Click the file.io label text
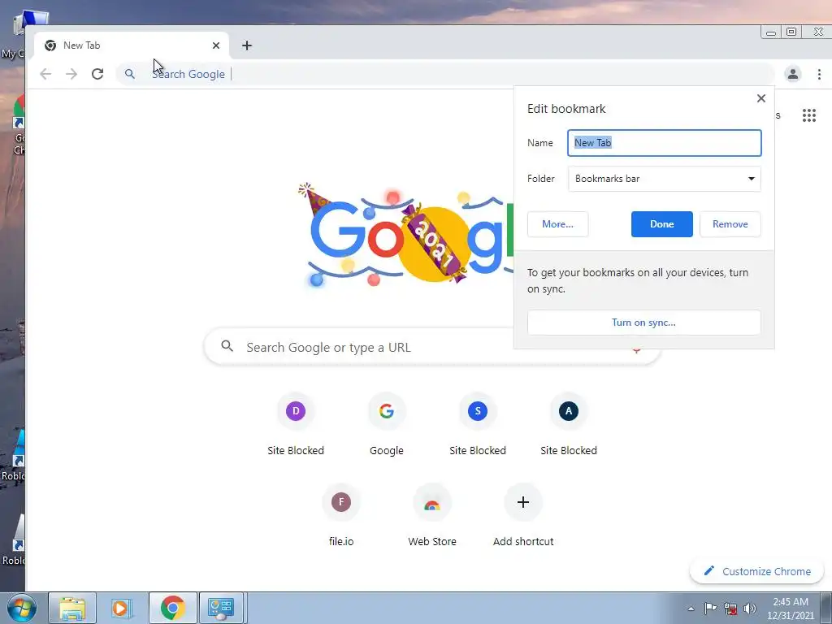832x624 pixels. click(x=341, y=541)
